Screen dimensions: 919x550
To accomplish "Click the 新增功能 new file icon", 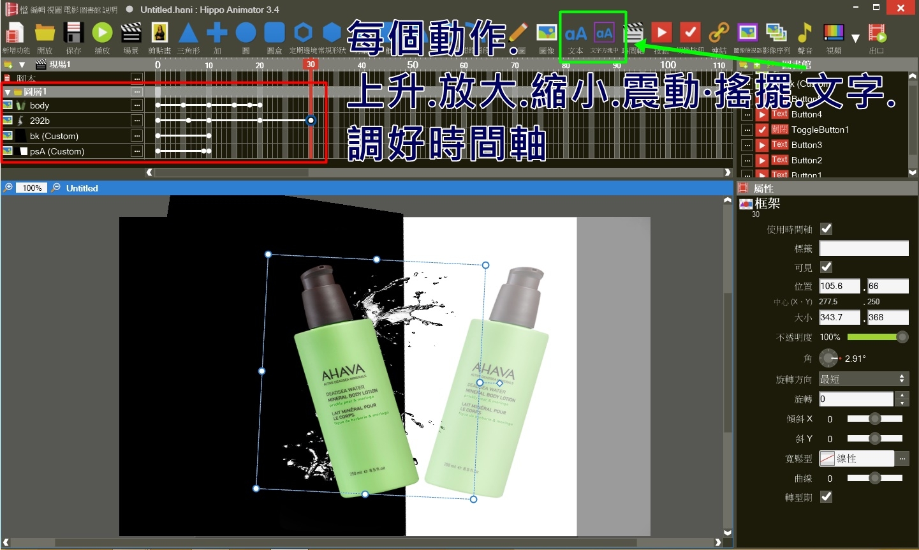I will 15,33.
